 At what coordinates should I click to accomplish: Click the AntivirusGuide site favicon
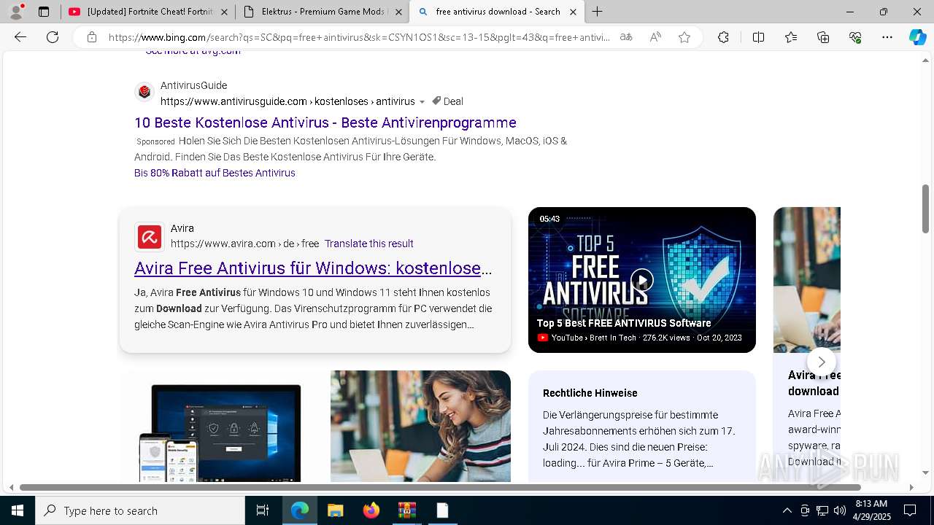[x=144, y=92]
